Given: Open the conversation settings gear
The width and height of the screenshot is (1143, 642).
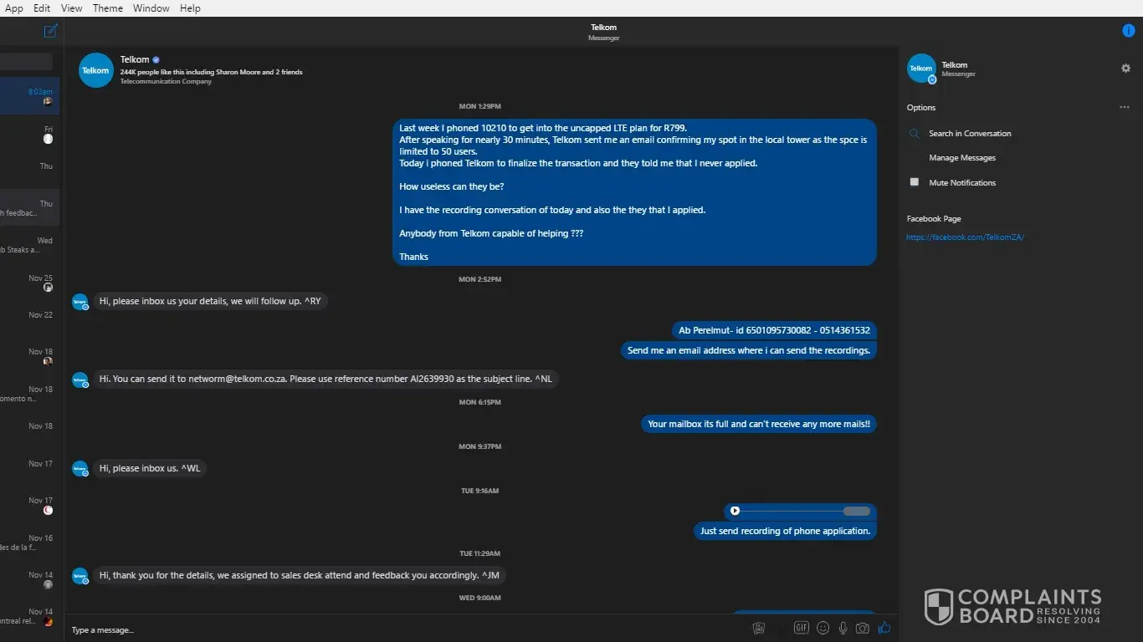Looking at the screenshot, I should click(1125, 69).
